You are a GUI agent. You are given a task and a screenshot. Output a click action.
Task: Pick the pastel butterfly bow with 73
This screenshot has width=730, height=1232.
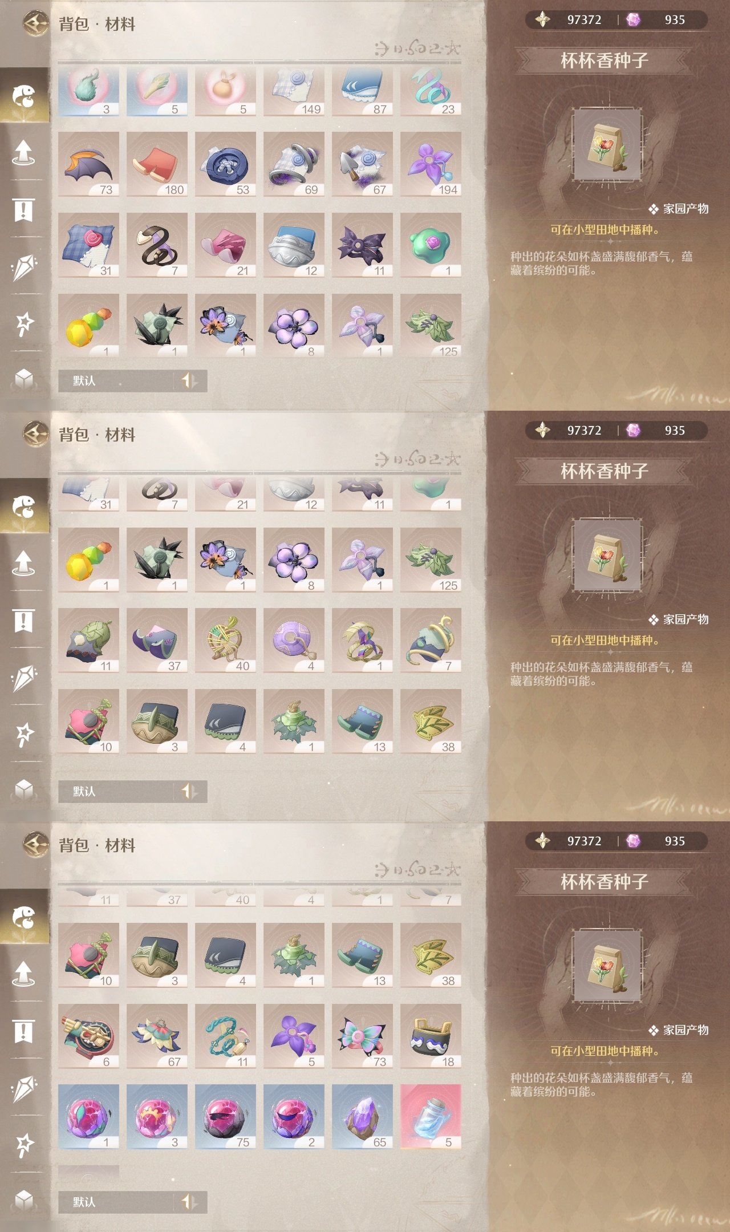click(x=362, y=1036)
